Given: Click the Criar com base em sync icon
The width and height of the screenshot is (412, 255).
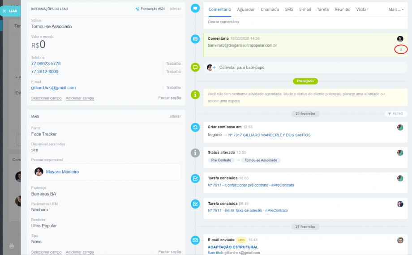Looking at the screenshot, I should (x=195, y=127).
